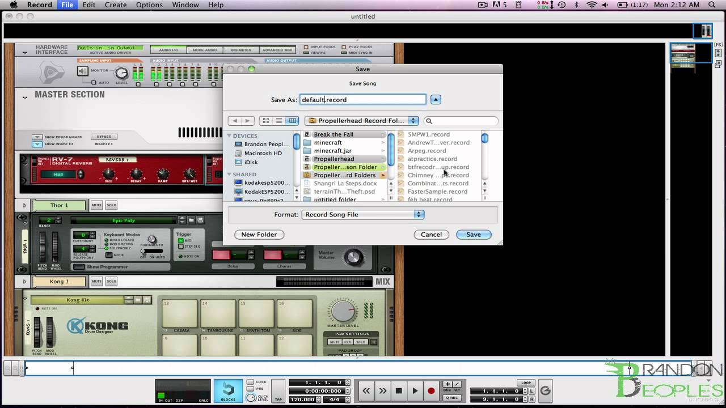Click the Rewind transport button
The height and width of the screenshot is (408, 726).
coord(366,390)
